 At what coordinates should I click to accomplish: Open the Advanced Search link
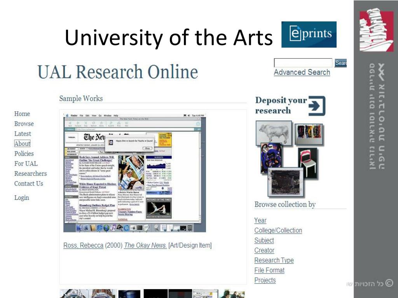(302, 72)
